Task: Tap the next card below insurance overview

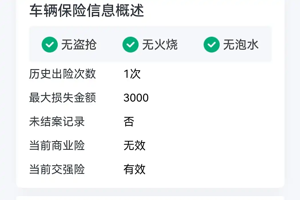Action: (150, 198)
